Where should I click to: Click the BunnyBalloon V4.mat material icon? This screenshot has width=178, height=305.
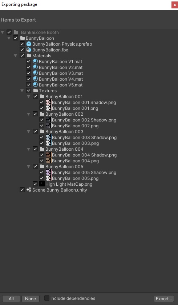point(35,79)
